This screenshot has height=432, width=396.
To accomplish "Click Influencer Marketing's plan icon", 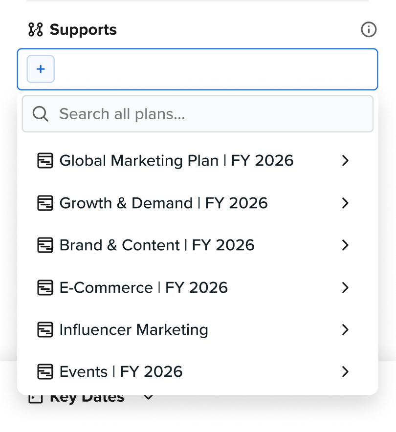I will pos(45,330).
